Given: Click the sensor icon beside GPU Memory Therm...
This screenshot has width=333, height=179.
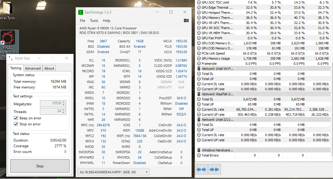Looking at the screenshot, I should point(199,18).
